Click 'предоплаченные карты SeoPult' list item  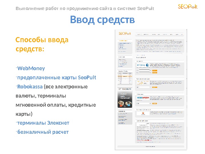[57, 78]
